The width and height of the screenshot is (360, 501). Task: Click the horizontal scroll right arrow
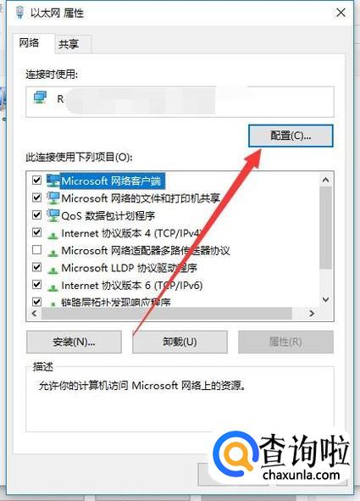312,314
